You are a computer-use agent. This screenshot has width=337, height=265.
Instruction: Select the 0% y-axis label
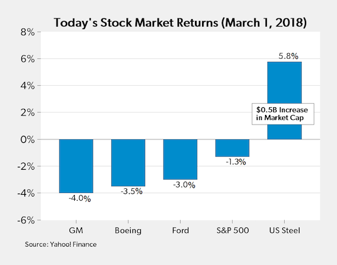pyautogui.click(x=27, y=139)
